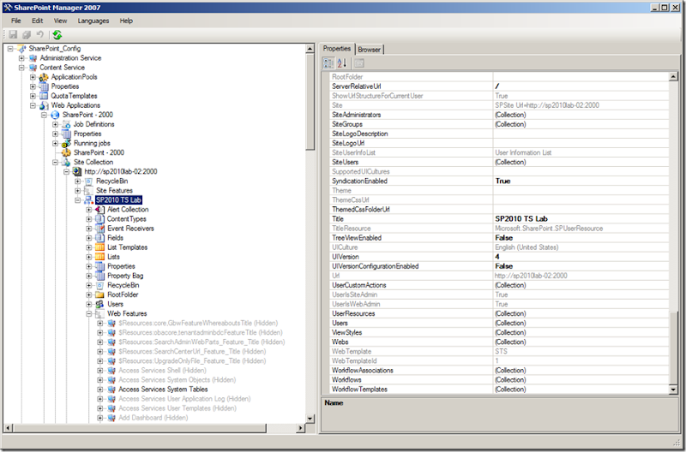Collapse the Content Service node
This screenshot has width=686, height=452.
pyautogui.click(x=21, y=68)
